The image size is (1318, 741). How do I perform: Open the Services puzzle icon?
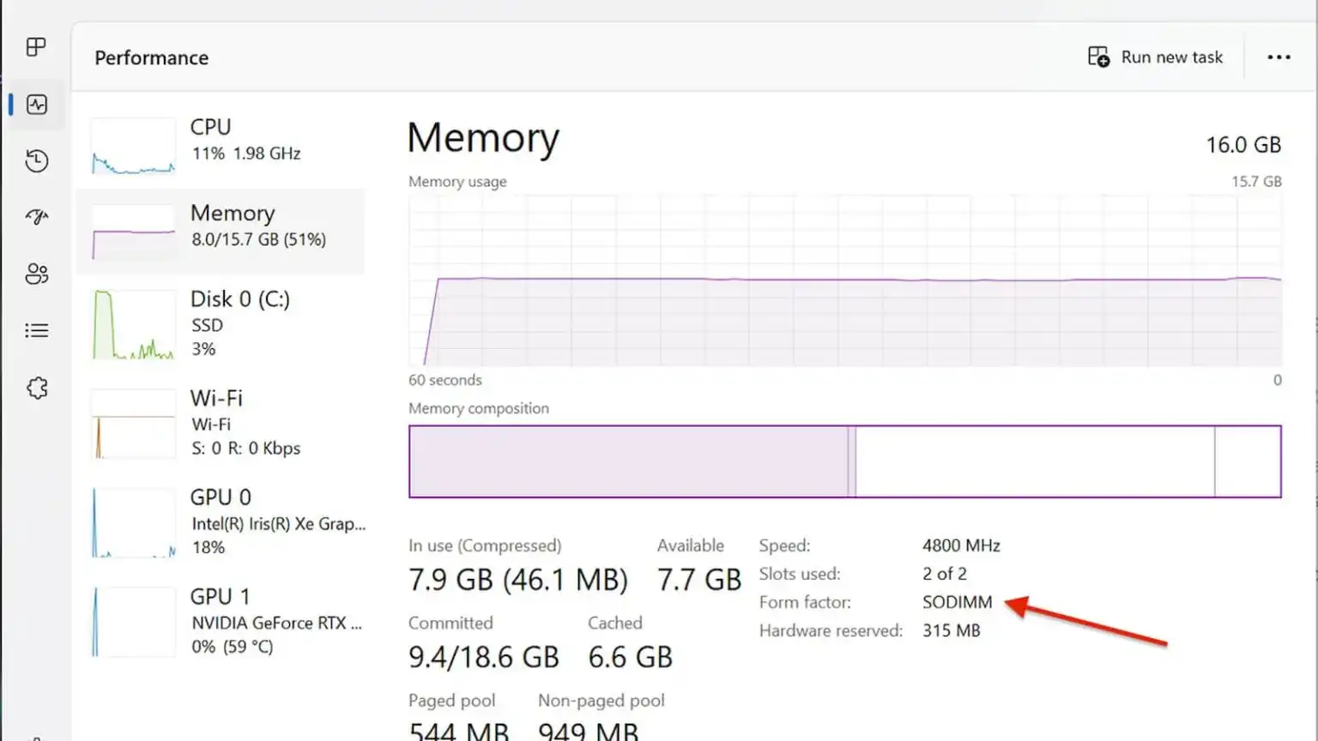(x=36, y=389)
